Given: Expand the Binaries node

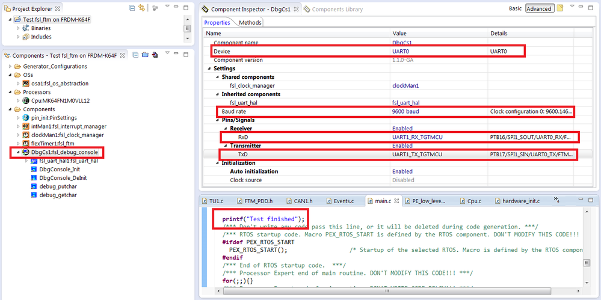Looking at the screenshot, I should click(x=18, y=28).
